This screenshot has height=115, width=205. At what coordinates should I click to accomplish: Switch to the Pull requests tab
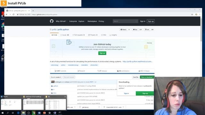click(x=78, y=35)
